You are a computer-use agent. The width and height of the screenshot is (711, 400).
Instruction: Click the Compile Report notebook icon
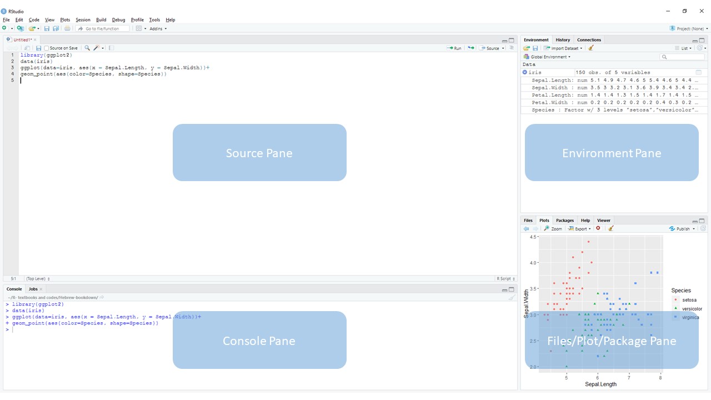[111, 48]
